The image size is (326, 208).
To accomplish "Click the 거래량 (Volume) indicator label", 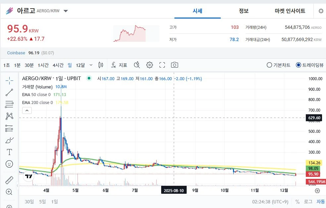I will pyautogui.click(x=37, y=87).
